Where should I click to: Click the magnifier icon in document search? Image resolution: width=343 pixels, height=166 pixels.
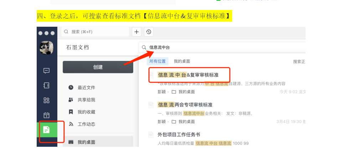[x=144, y=47]
